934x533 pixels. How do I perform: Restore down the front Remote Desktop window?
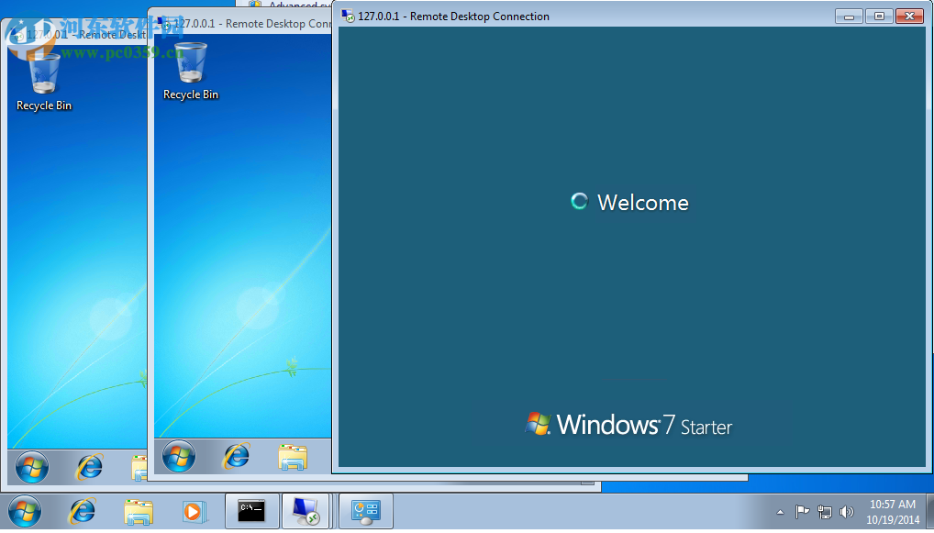(879, 17)
